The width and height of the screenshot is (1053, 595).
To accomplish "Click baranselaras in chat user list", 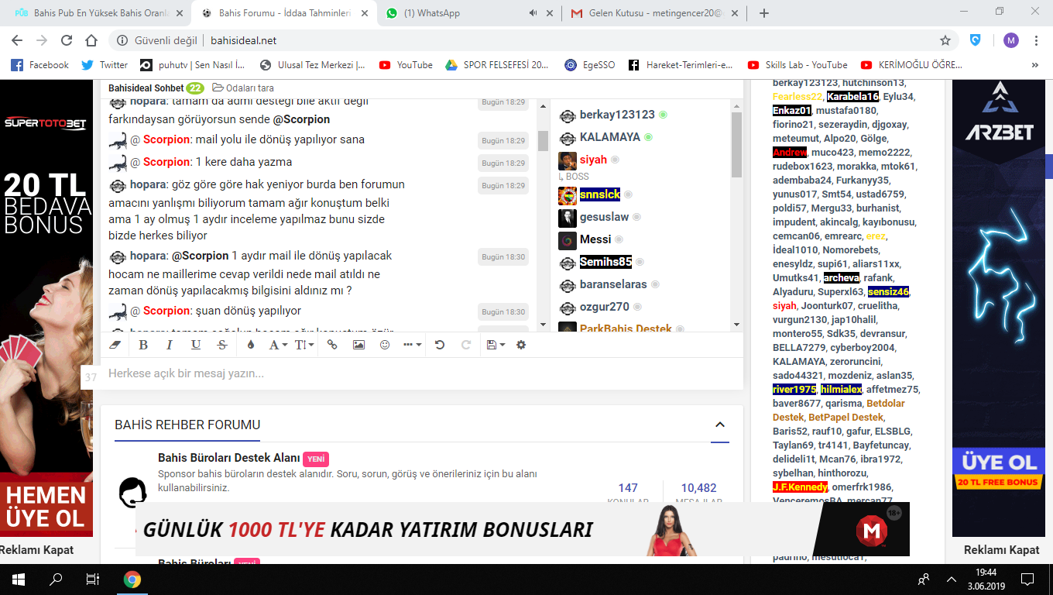I will [613, 284].
